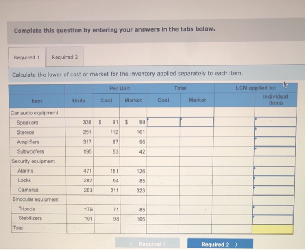Click the Stereos Total Market cell
Screen dimensions: 305x250
(197, 132)
